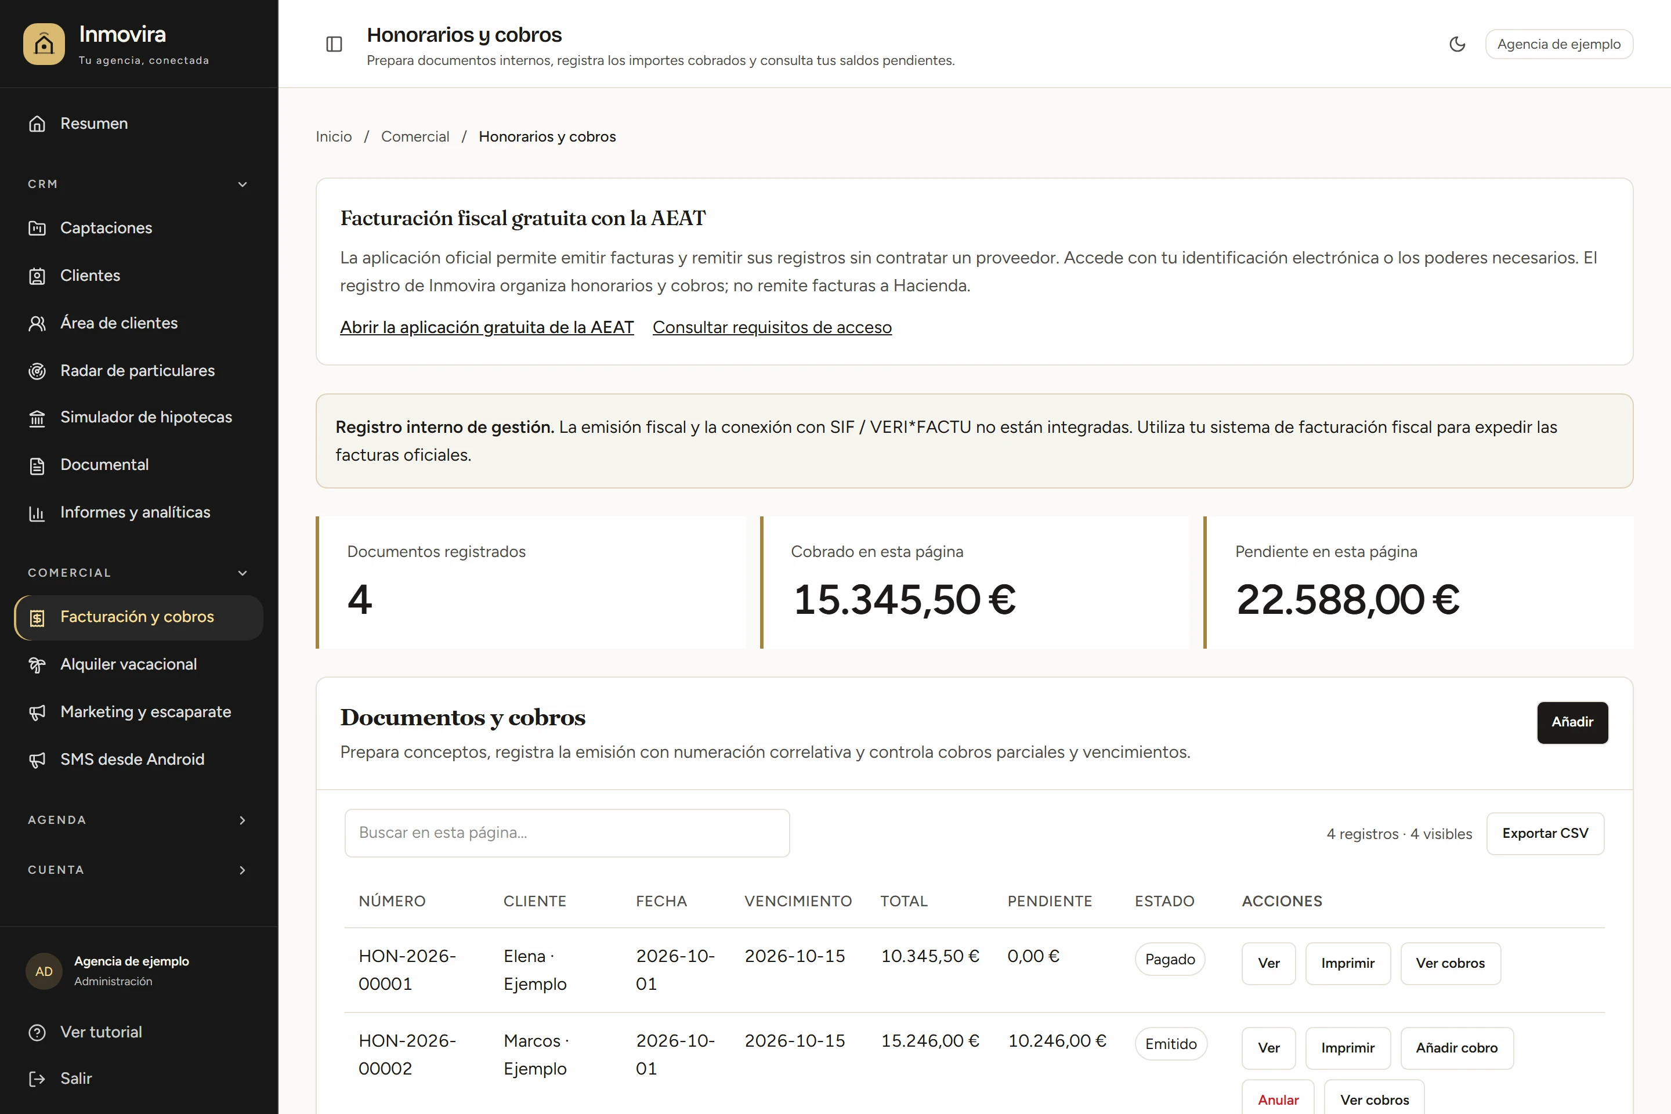Click Exportar CSV button

(1545, 833)
